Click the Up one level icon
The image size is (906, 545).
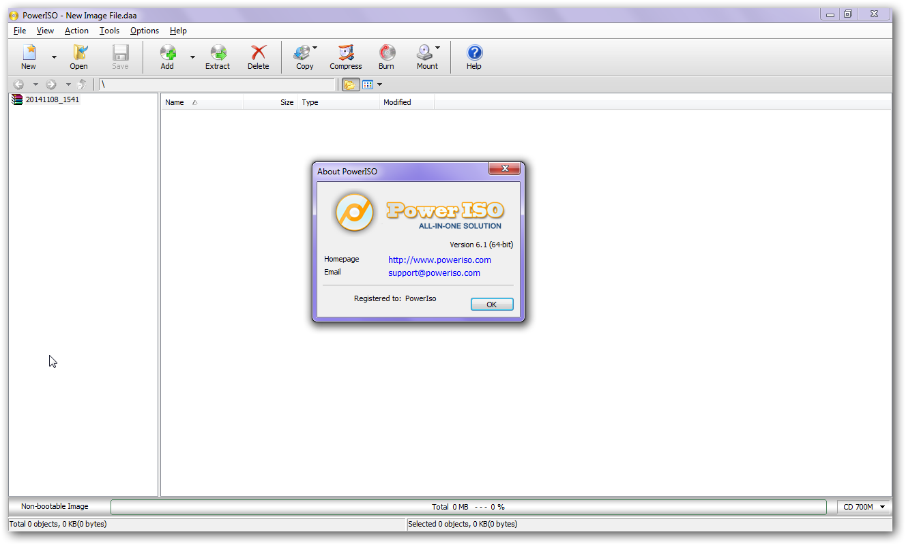click(x=83, y=84)
